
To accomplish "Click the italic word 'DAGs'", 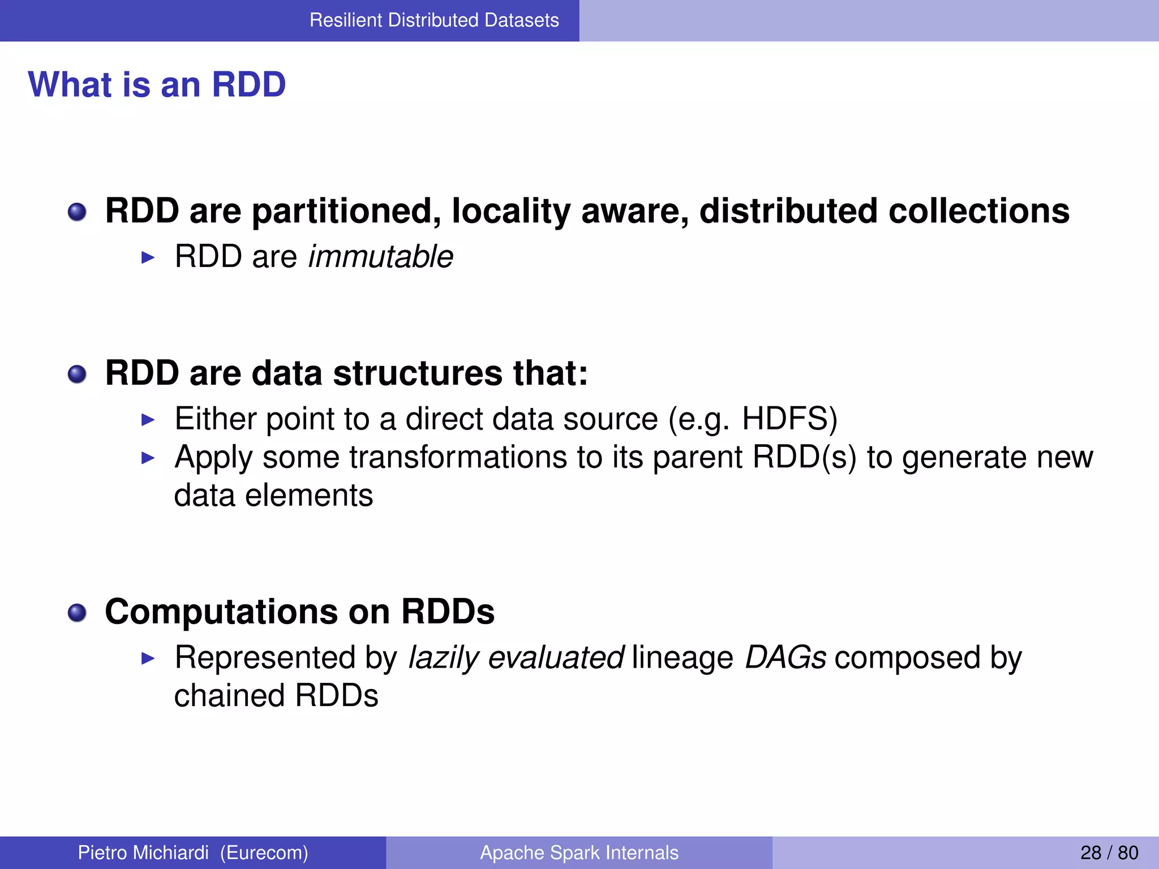I will [785, 657].
